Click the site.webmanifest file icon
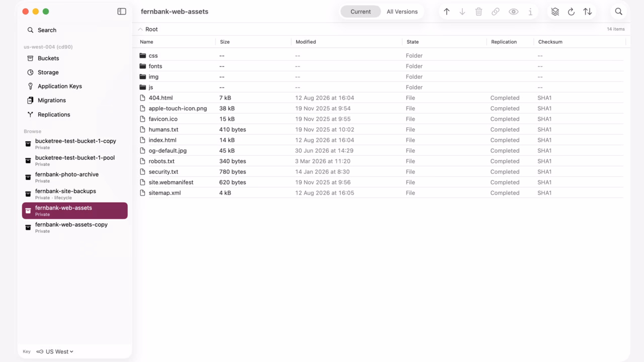 click(x=143, y=183)
